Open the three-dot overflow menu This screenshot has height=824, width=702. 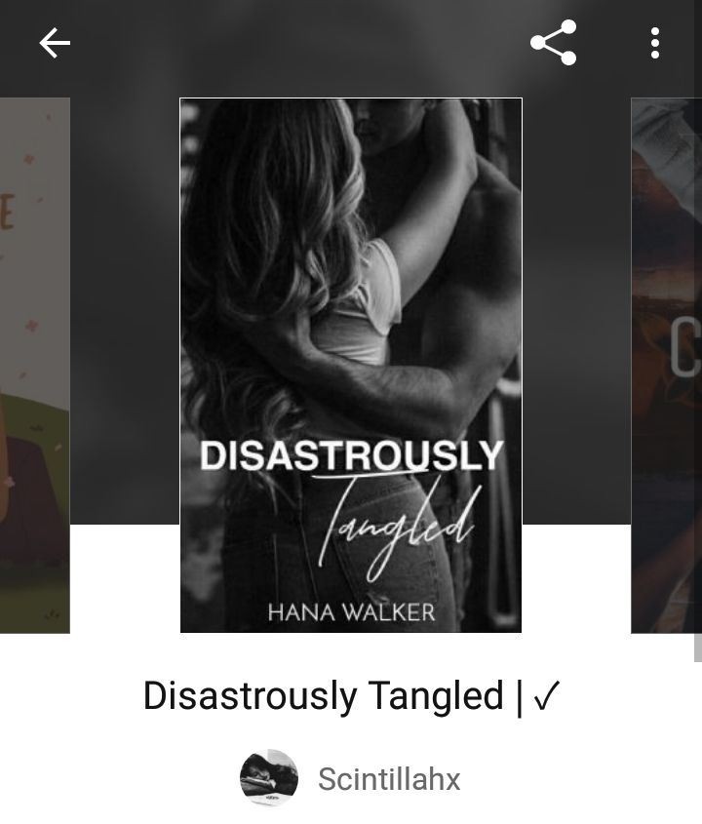pyautogui.click(x=654, y=43)
